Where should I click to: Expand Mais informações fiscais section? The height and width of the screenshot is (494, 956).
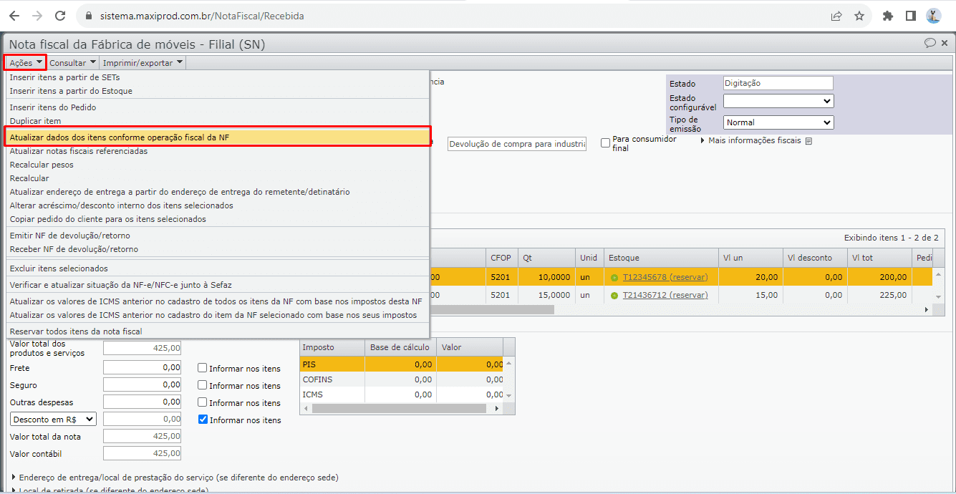point(754,141)
